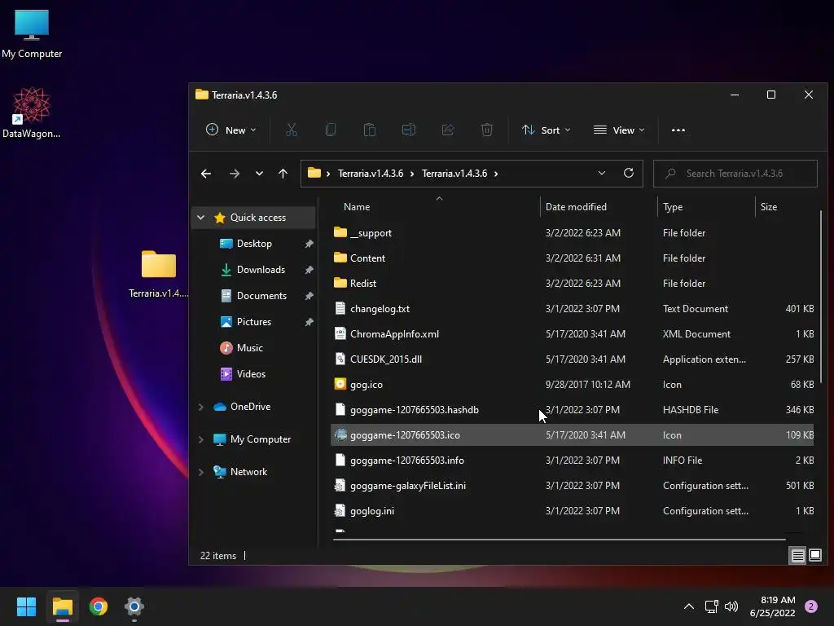Image resolution: width=834 pixels, height=626 pixels.
Task: Click the Rename icon in toolbar
Action: coord(409,130)
